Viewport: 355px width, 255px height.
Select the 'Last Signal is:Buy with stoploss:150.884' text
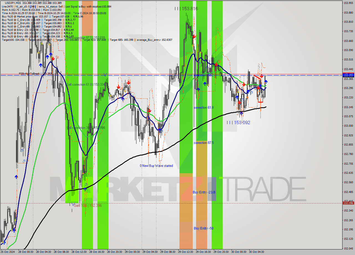[x=88, y=6]
